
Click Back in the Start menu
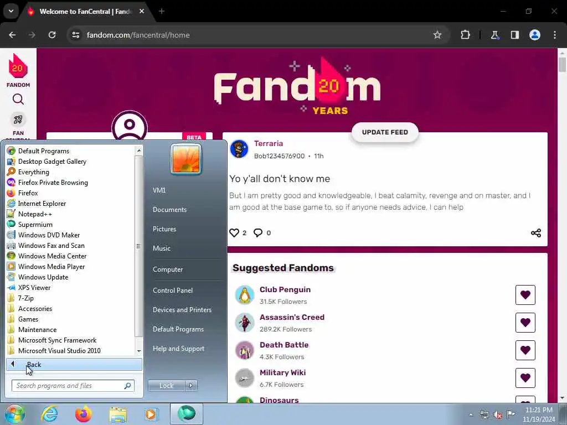pyautogui.click(x=74, y=365)
